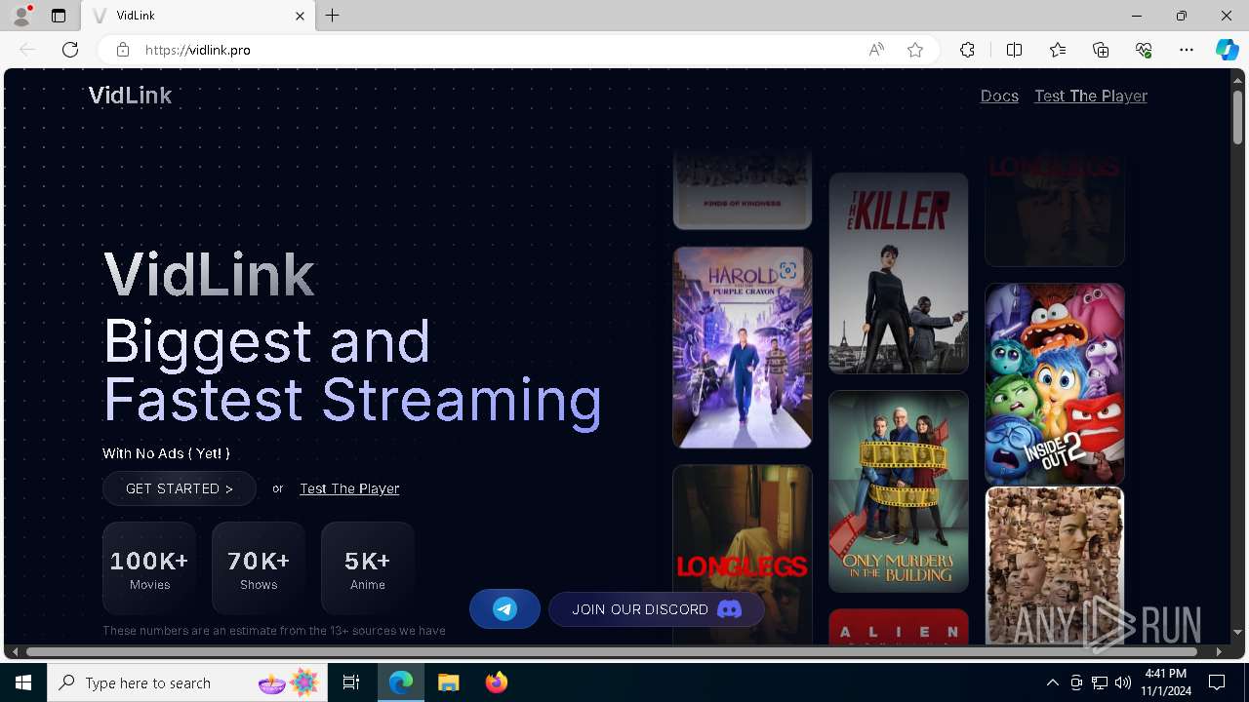Select Only Murders in the Building poster
1249x702 pixels.
899,491
